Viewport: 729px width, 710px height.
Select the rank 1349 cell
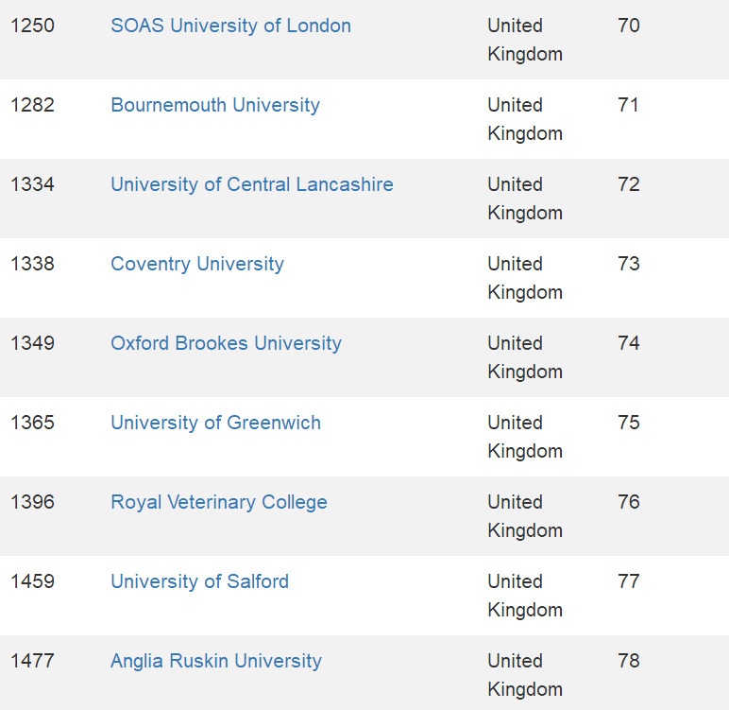(x=32, y=343)
